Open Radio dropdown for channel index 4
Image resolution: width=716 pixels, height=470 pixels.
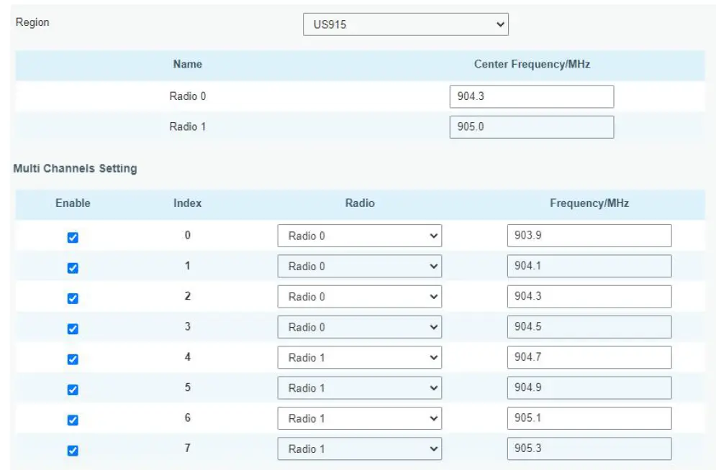(359, 357)
